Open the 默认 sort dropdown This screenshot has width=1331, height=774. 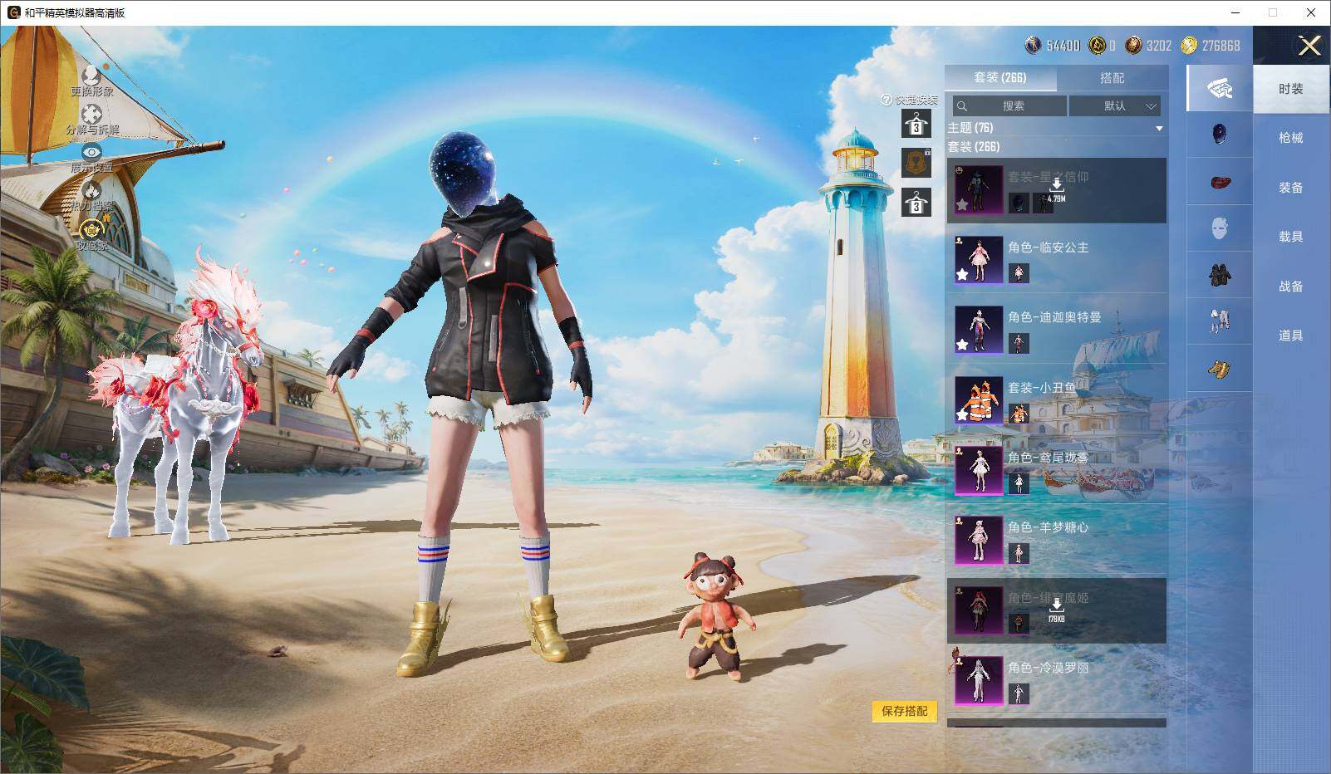tap(1114, 105)
